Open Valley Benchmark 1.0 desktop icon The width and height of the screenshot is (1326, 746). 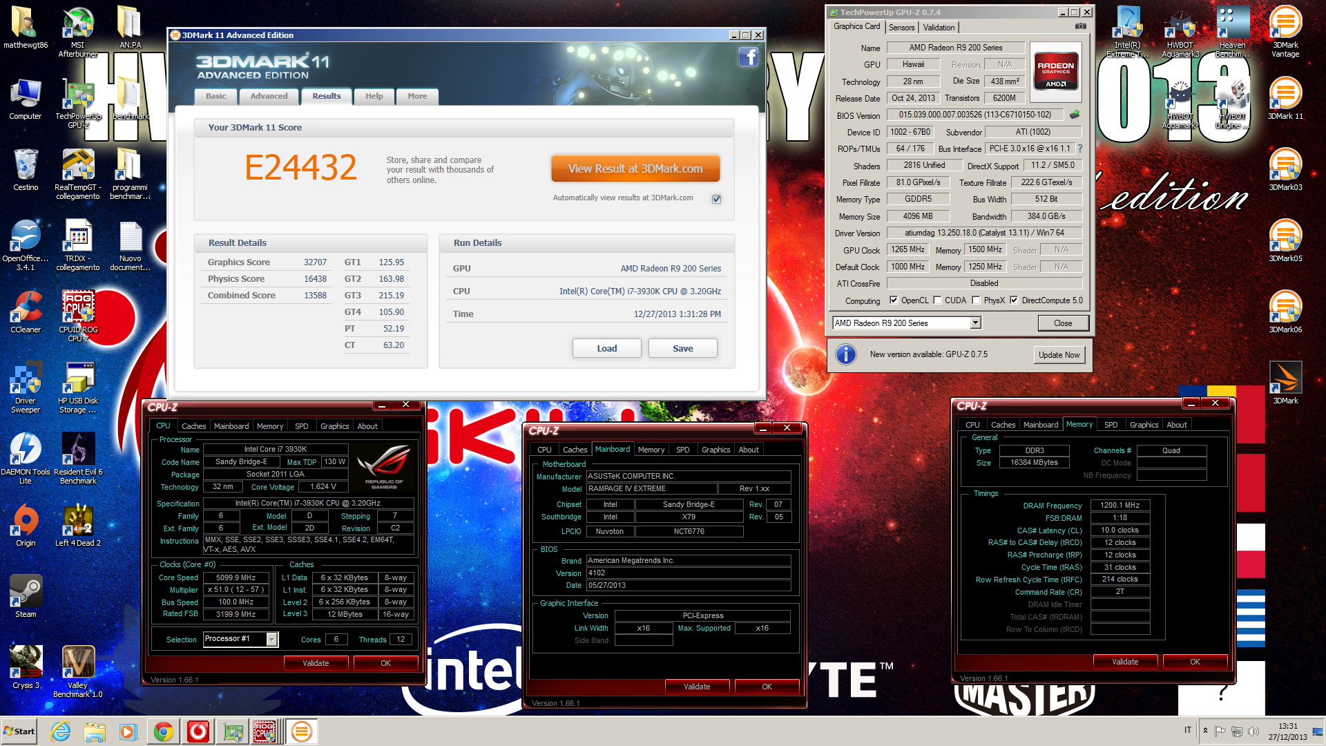click(78, 672)
